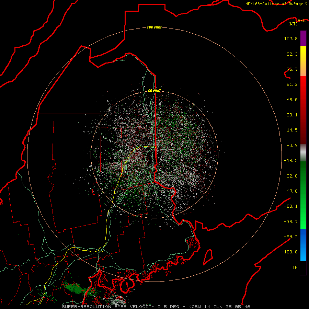309x309 pixels.
Task: Click the 61.2 legend value
Action: [x=292, y=84]
